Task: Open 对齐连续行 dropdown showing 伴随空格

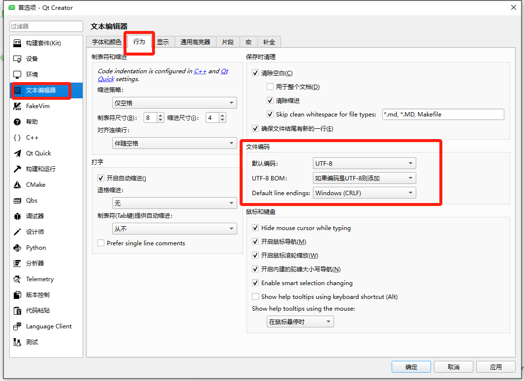Action: click(x=175, y=143)
